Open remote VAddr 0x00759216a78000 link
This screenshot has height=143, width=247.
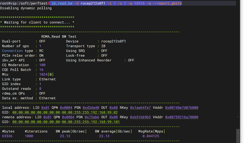[x=181, y=117]
